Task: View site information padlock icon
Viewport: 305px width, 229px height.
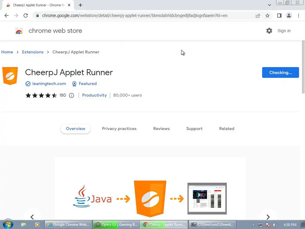Action: click(38, 16)
